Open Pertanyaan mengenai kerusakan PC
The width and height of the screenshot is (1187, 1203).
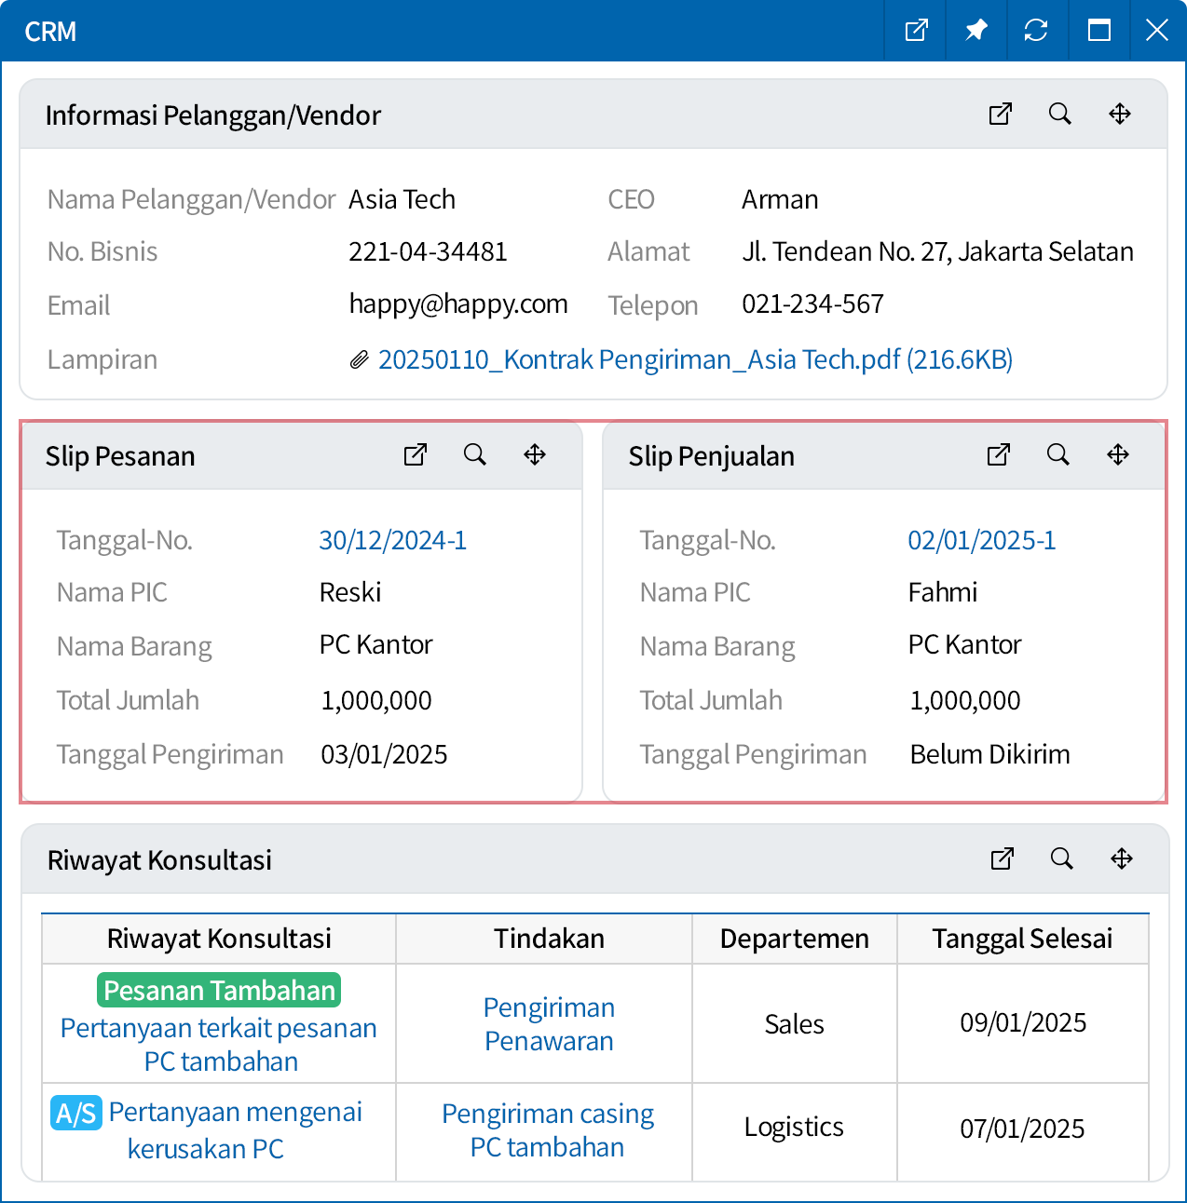point(236,1130)
